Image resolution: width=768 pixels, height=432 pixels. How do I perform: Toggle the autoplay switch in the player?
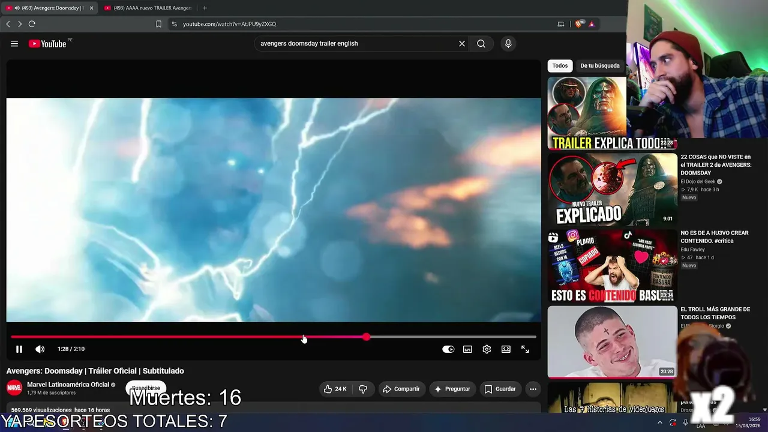448,349
